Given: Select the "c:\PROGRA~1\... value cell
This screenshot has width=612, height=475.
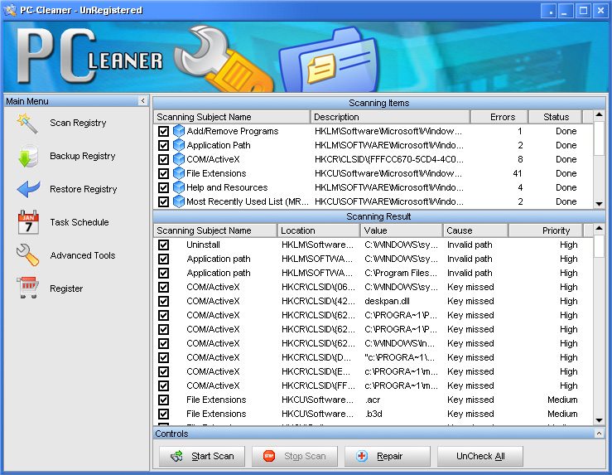Looking at the screenshot, I should 401,357.
